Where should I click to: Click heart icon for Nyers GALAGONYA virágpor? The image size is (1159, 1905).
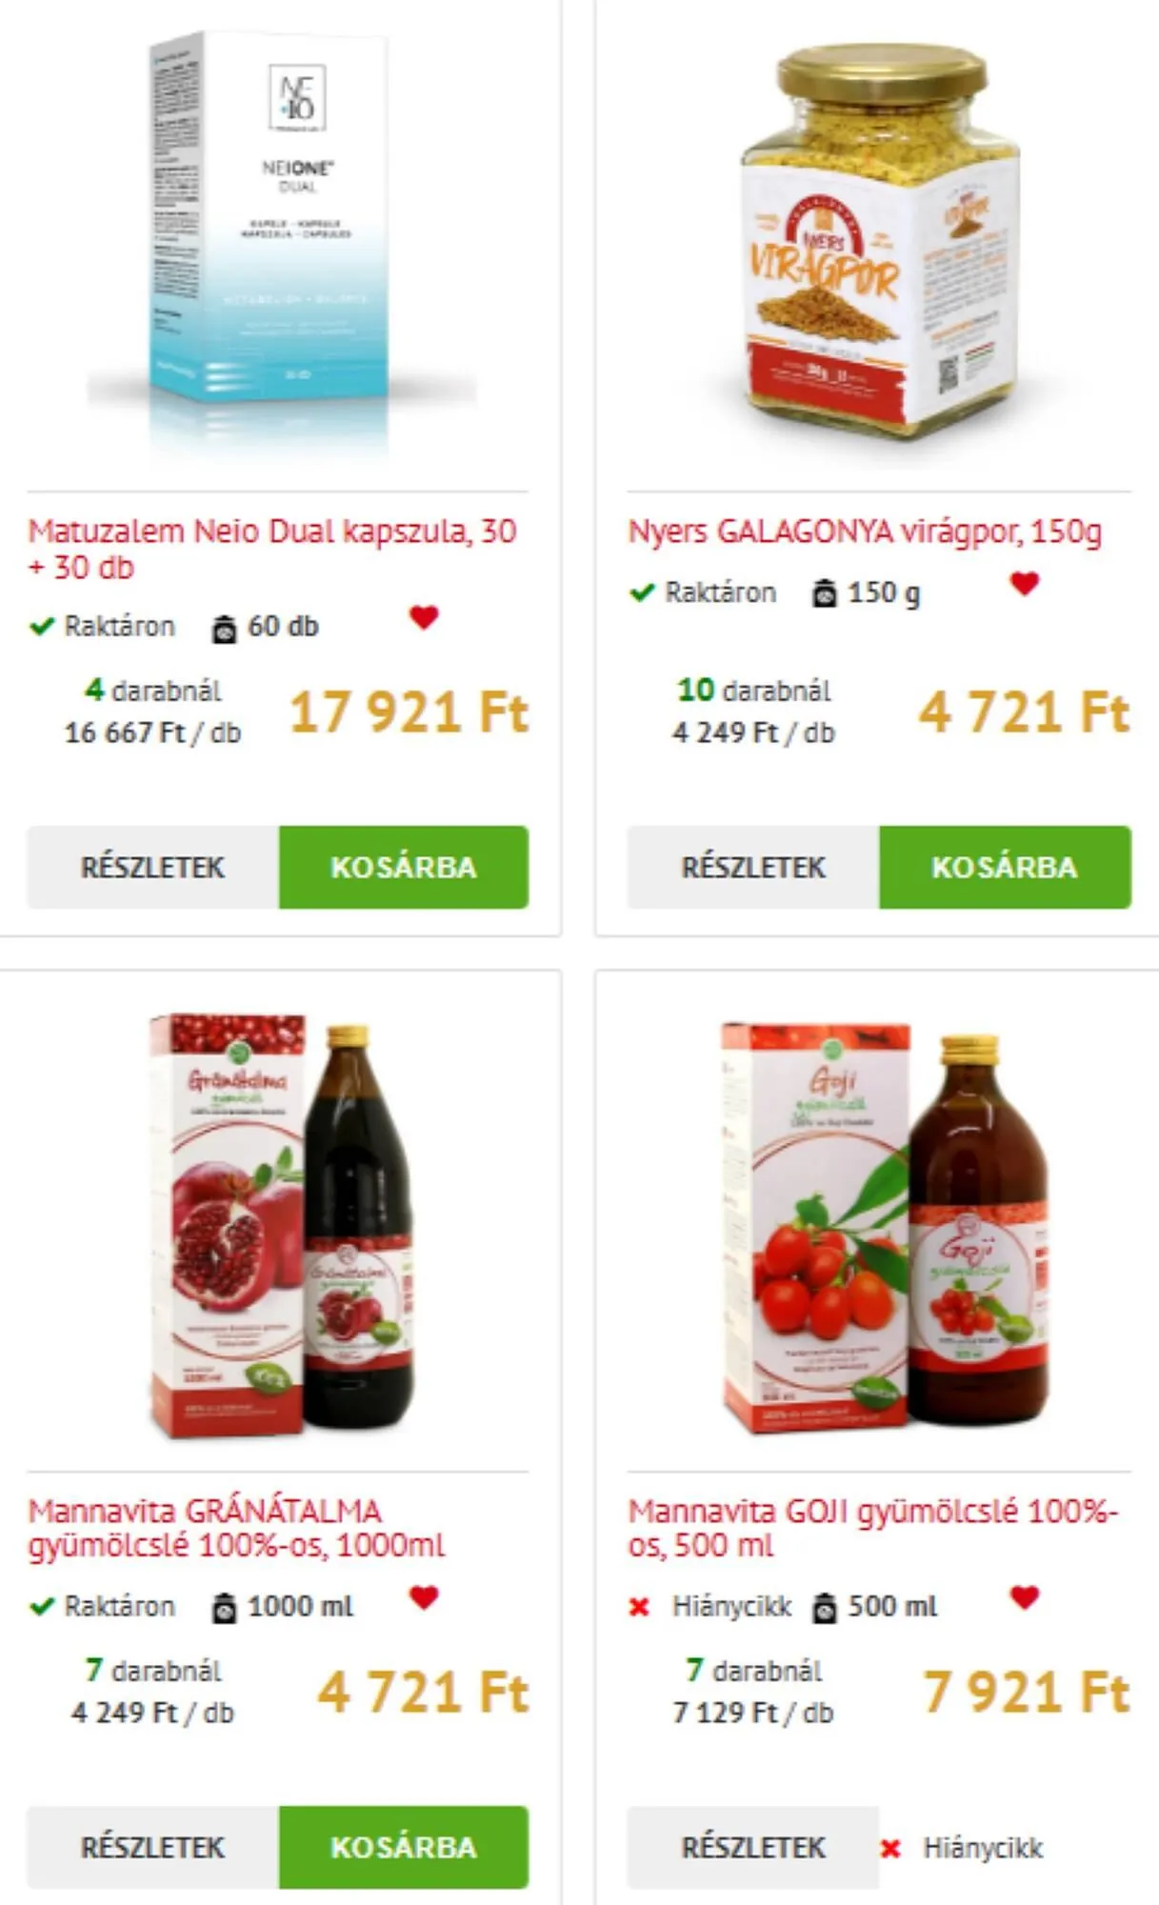click(x=1024, y=583)
